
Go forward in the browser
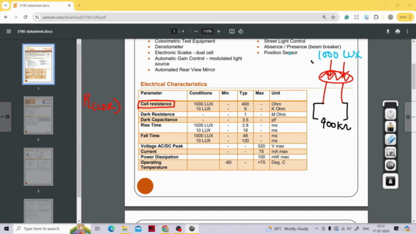tap(16, 17)
